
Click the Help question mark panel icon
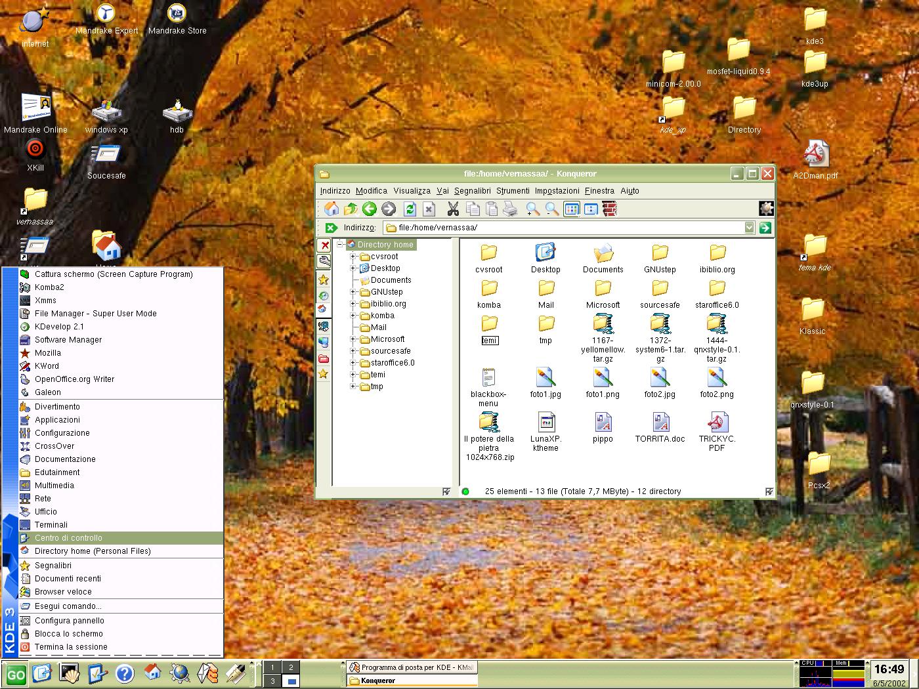(x=124, y=673)
